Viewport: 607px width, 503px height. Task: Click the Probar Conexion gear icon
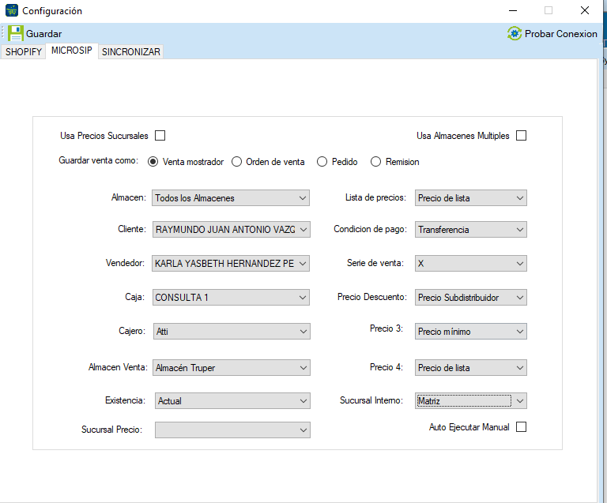(x=515, y=34)
